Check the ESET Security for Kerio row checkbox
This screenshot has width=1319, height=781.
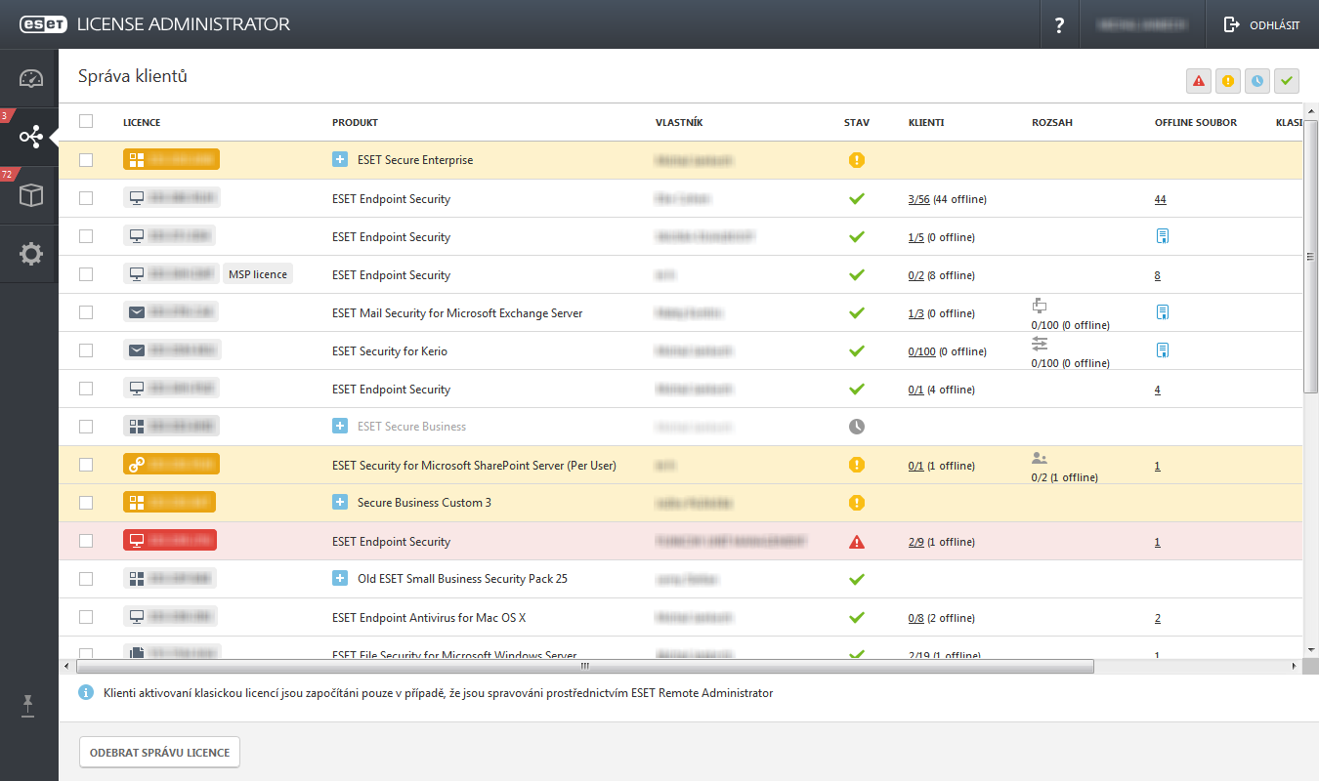coord(86,350)
